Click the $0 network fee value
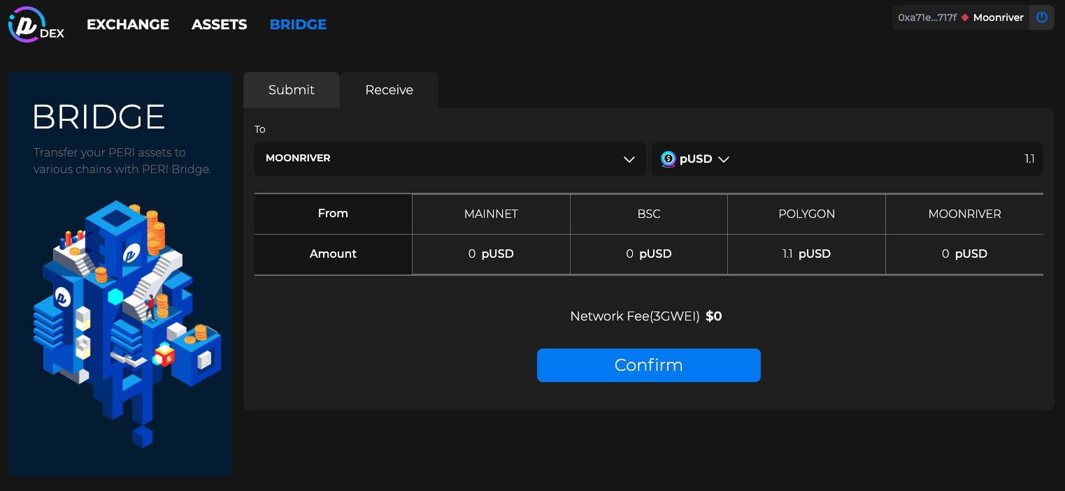The image size is (1065, 491). pos(714,316)
